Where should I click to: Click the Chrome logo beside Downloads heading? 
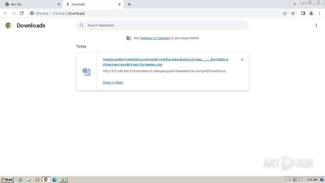8,25
